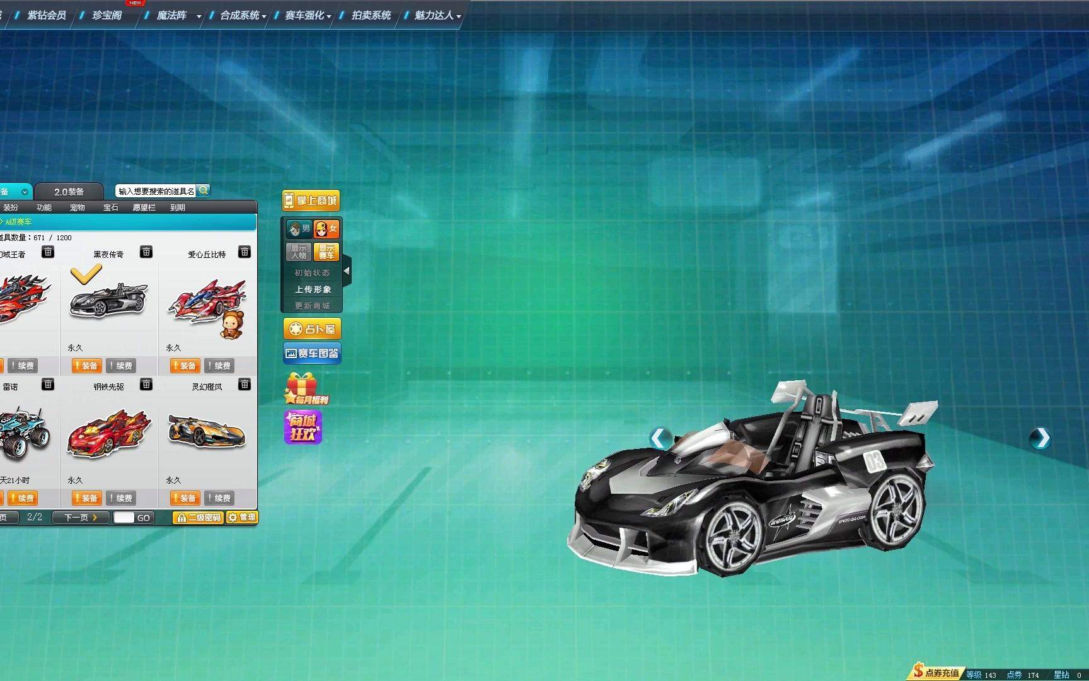Open 赛车图鉴 car gallery
The height and width of the screenshot is (681, 1089).
[x=312, y=354]
